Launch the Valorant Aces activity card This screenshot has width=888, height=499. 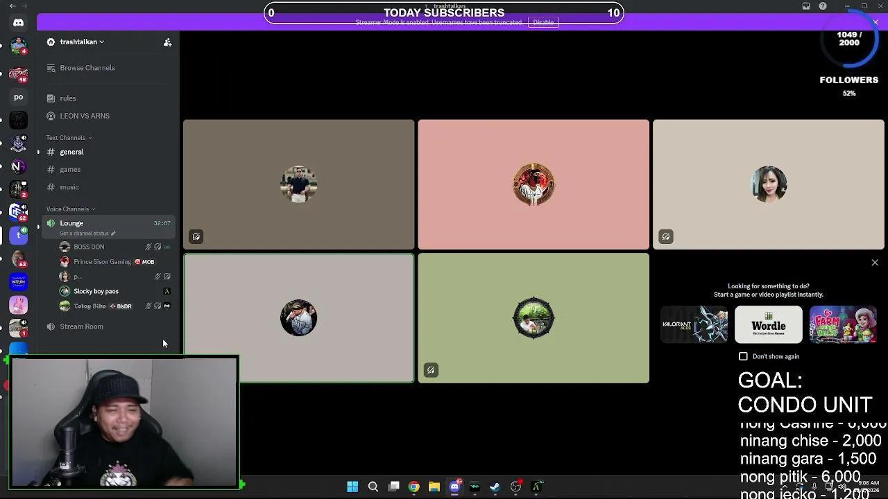(694, 325)
